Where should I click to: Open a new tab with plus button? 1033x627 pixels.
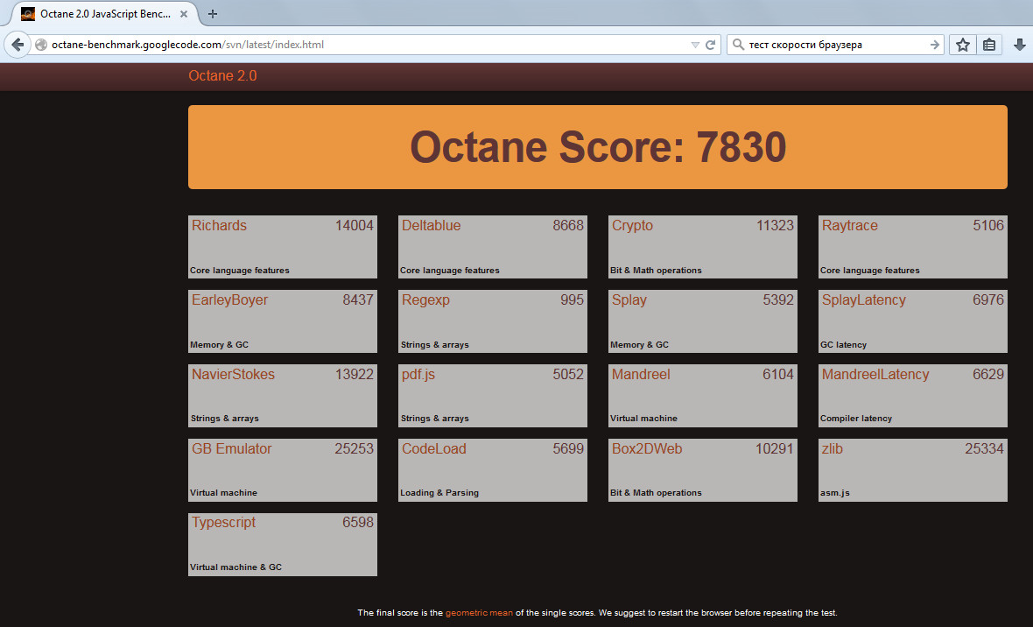click(x=212, y=14)
